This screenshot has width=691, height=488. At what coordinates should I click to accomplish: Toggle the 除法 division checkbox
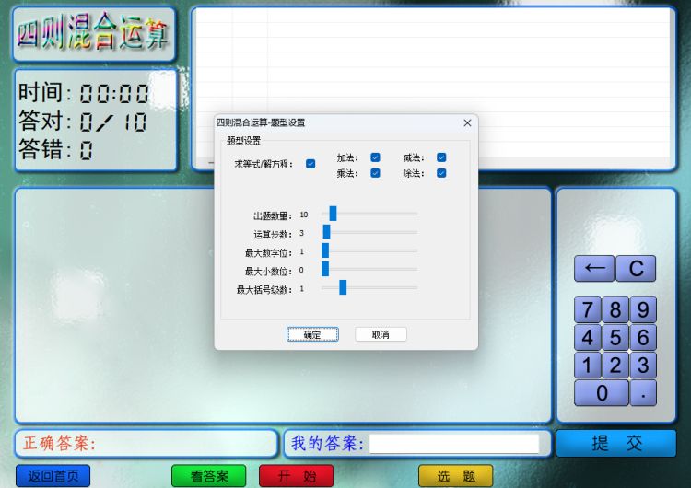pyautogui.click(x=441, y=173)
